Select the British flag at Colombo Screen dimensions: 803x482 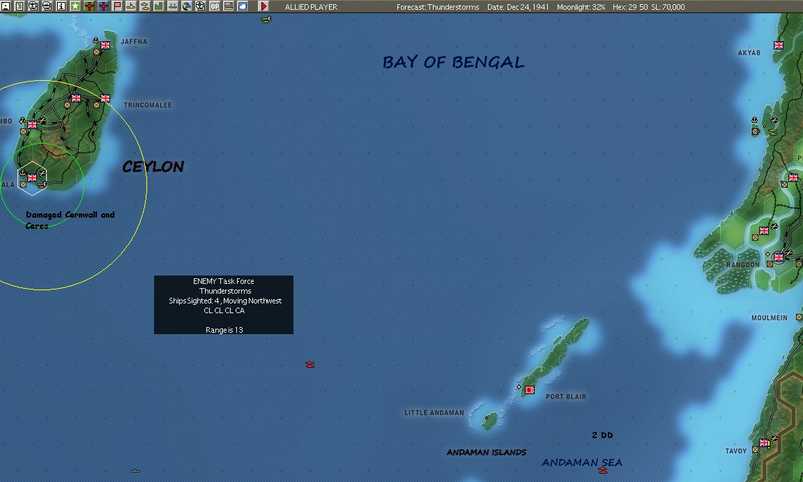coord(32,124)
